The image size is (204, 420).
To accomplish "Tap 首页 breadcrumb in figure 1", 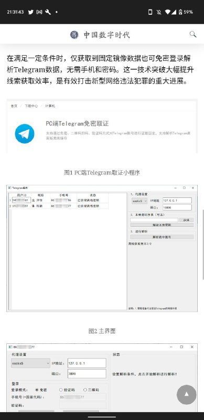I will click(x=14, y=106).
